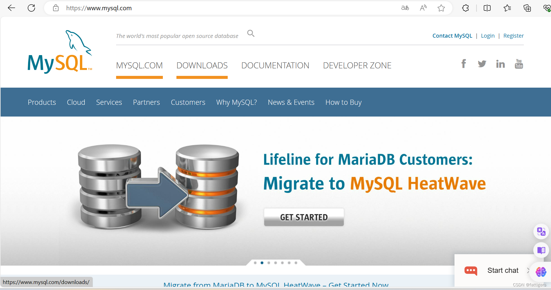The image size is (551, 290).
Task: Select the fifth carousel dot
Action: click(282, 263)
